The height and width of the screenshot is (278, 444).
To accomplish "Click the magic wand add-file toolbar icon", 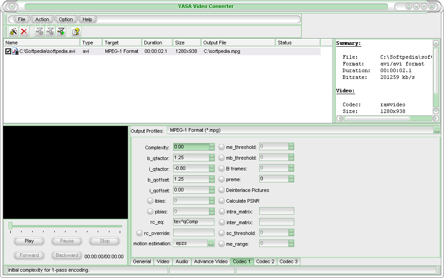I will pos(13,31).
